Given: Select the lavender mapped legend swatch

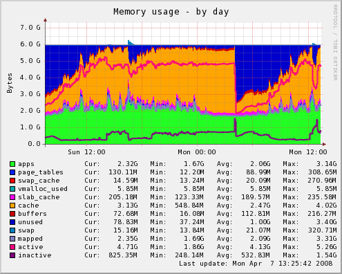Looking at the screenshot, I should click(x=12, y=239).
